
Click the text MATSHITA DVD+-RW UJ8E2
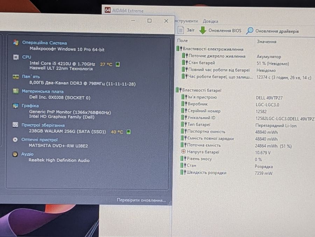coord(58,146)
